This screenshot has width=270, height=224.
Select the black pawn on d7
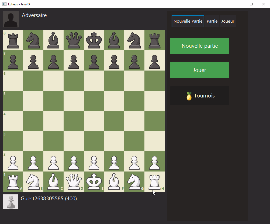click(x=74, y=61)
